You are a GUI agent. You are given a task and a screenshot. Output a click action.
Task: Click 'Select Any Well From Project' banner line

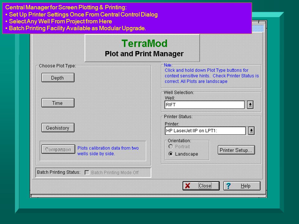tap(59, 21)
